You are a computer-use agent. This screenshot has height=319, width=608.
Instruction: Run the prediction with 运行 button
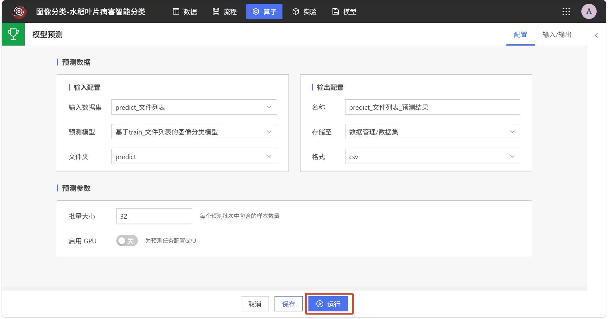click(329, 304)
